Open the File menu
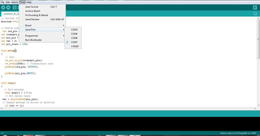This screenshot has width=260, height=136. [x=3, y=2]
